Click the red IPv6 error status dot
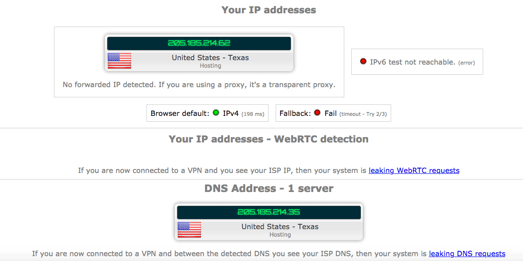The image size is (523, 261). 363,61
